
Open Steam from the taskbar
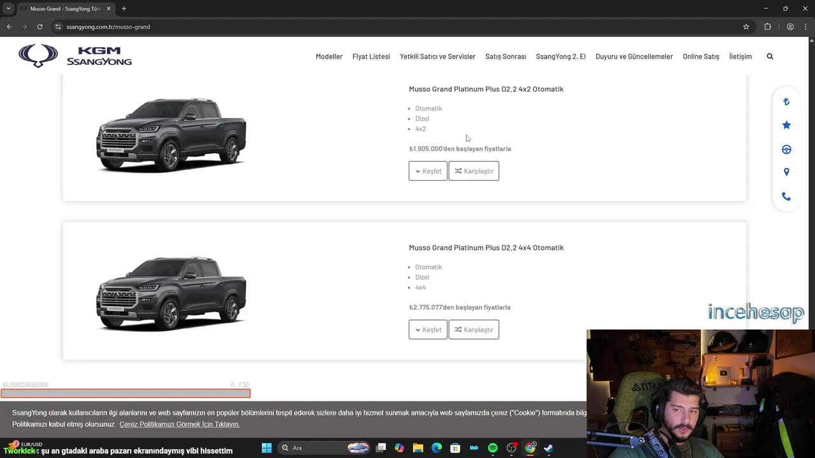pos(549,448)
